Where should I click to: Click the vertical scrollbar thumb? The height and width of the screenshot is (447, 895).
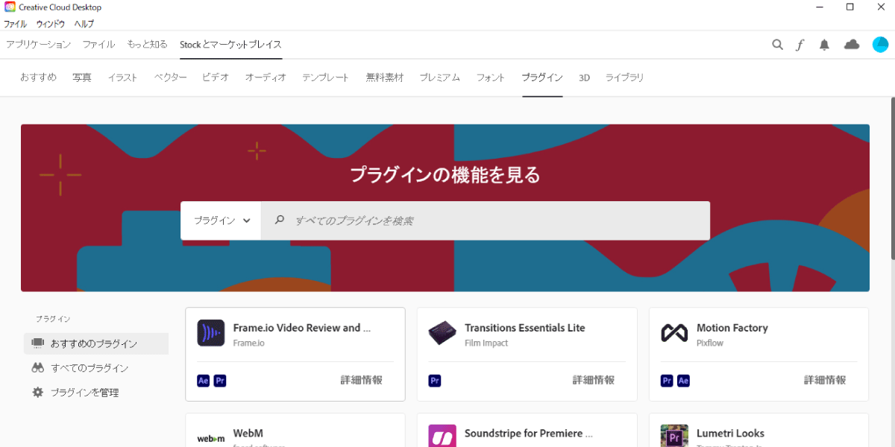[x=891, y=179]
